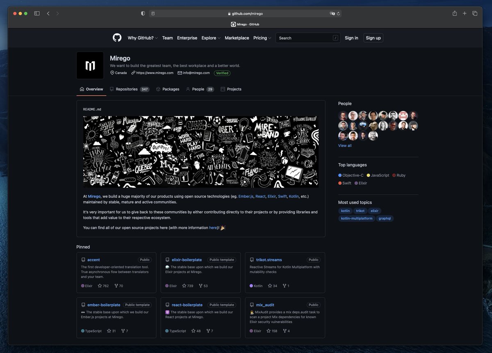
Task: Click the fork count 53 on elixir-boilerplate
Action: [x=203, y=286]
